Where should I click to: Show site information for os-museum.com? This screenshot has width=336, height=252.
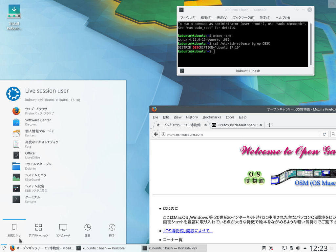(x=163, y=134)
